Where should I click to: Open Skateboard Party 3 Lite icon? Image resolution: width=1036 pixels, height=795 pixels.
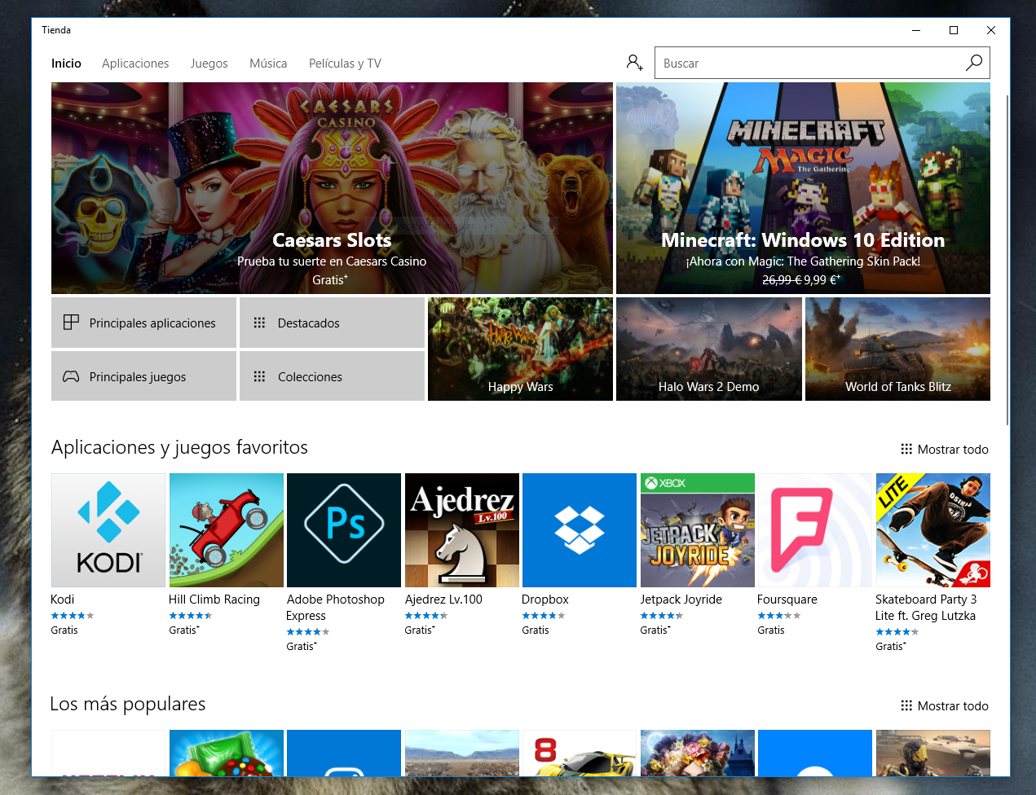(933, 530)
